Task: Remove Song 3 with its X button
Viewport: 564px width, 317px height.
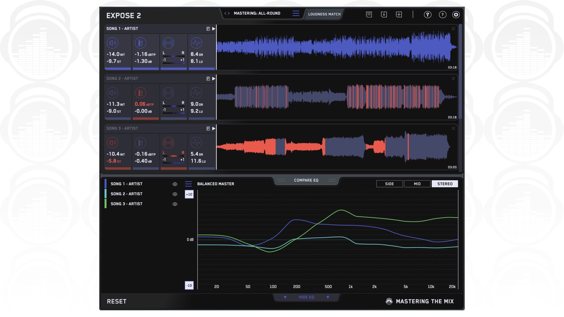Action: [x=453, y=129]
